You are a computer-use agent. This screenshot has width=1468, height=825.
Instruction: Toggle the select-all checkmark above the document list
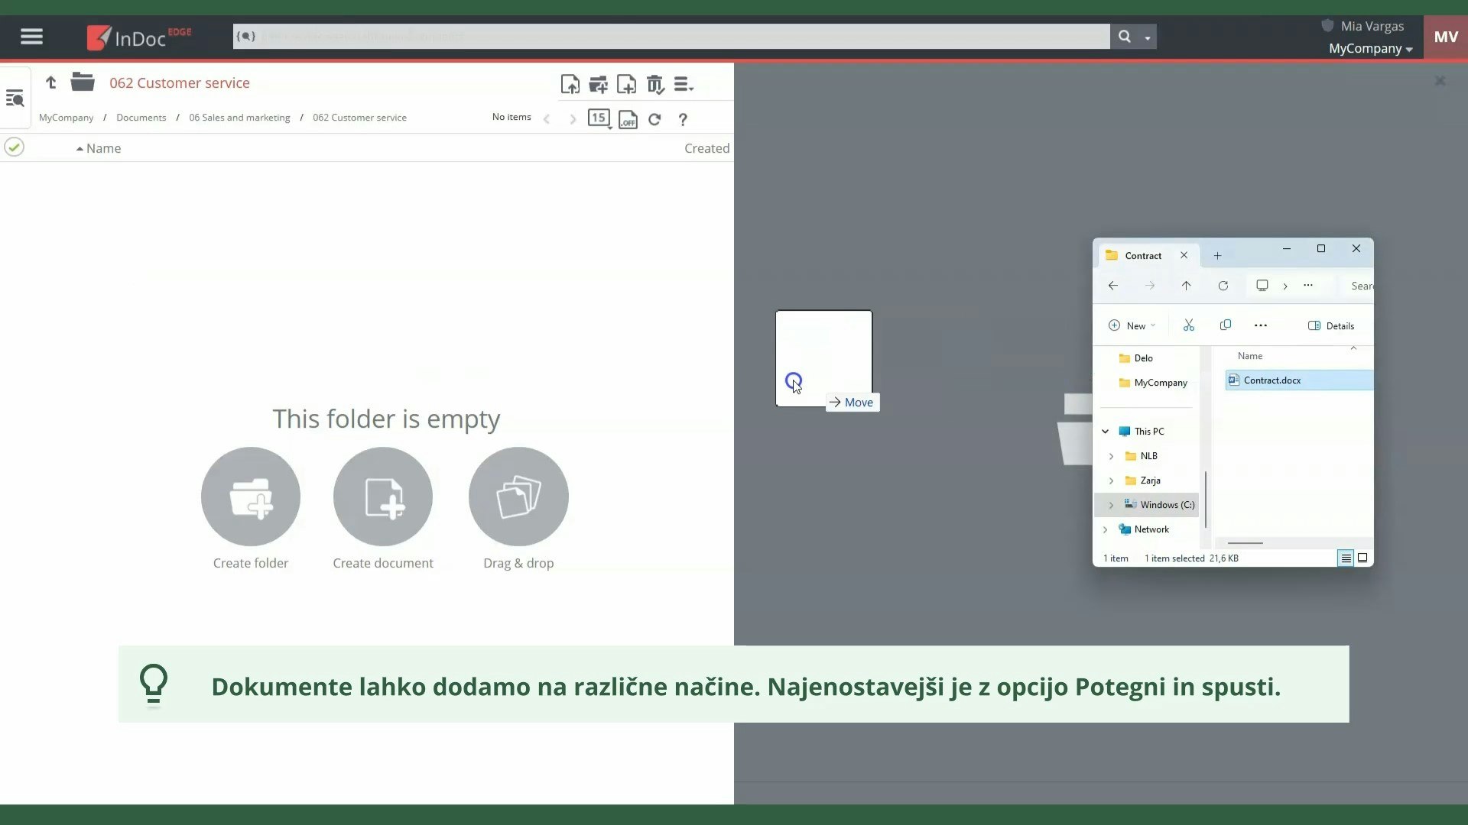tap(14, 147)
